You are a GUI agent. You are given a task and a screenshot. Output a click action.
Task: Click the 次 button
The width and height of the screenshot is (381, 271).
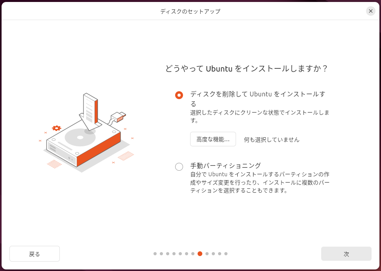346,254
